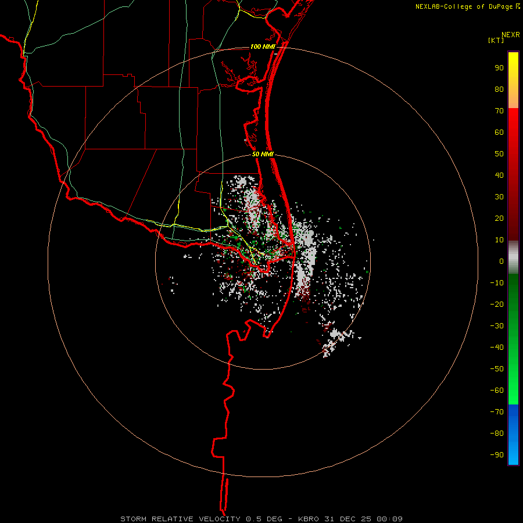Click the gray zero-velocity color bar segment

[x=513, y=257]
